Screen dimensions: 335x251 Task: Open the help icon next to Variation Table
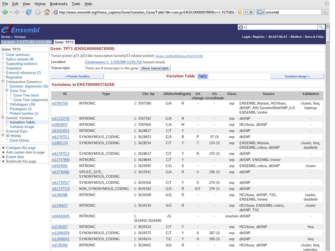(x=202, y=76)
